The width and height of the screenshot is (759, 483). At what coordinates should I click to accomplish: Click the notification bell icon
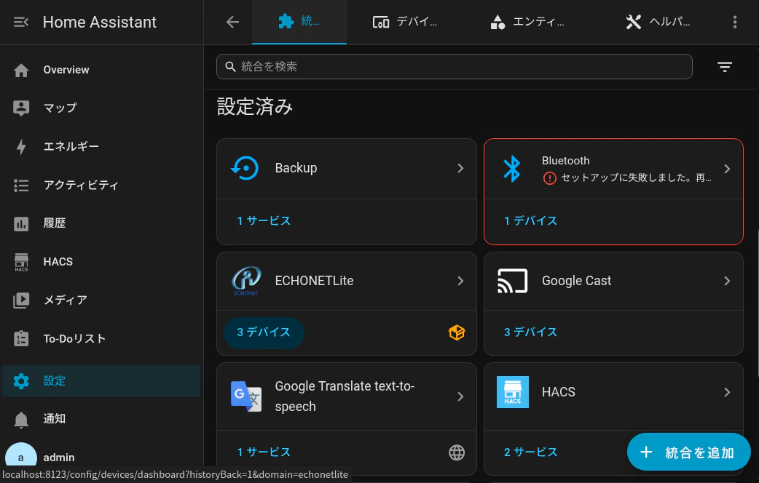click(21, 419)
